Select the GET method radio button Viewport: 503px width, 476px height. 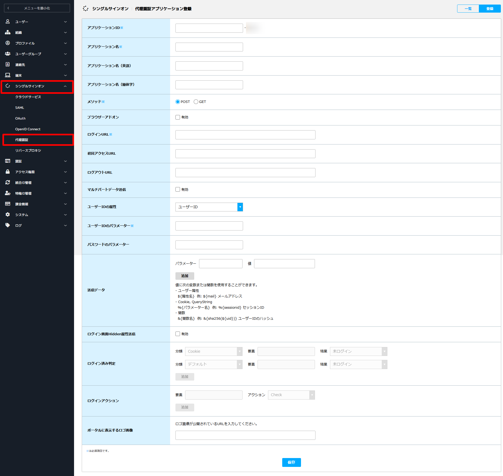196,102
